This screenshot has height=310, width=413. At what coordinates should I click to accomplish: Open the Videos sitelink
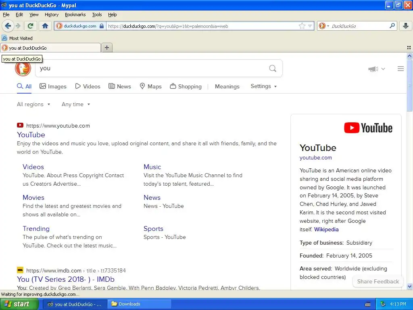click(x=33, y=167)
